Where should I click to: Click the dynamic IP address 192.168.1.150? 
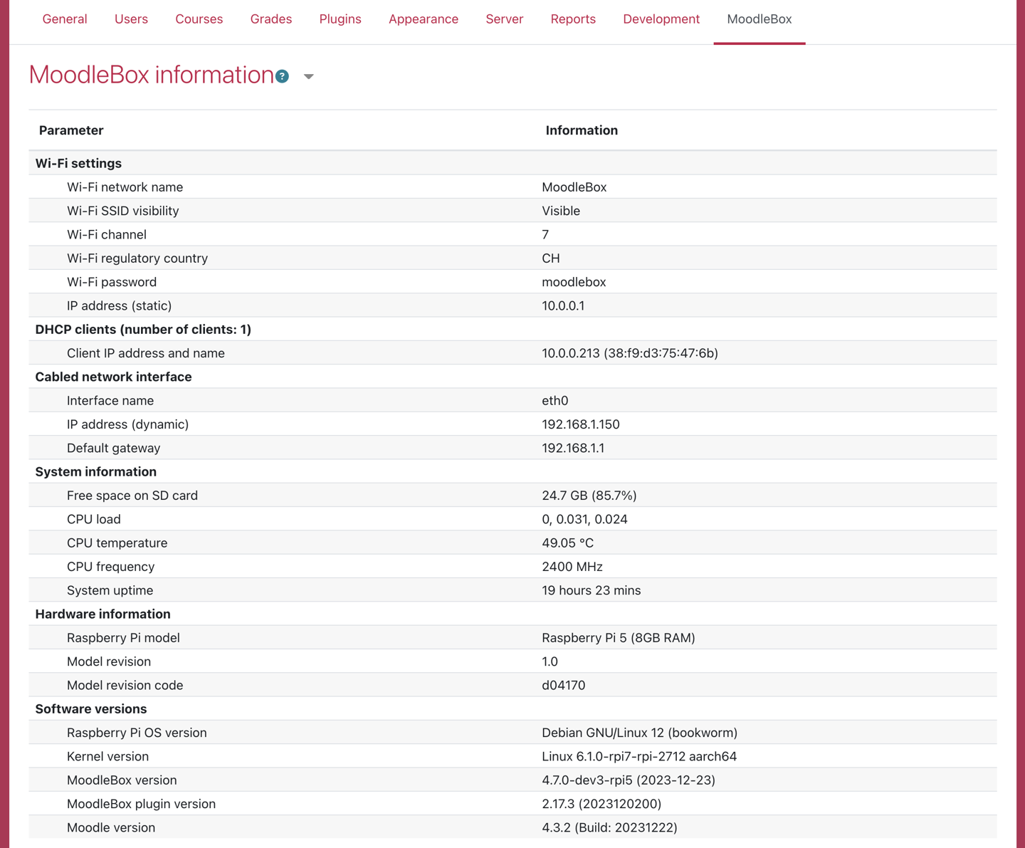pyautogui.click(x=581, y=424)
